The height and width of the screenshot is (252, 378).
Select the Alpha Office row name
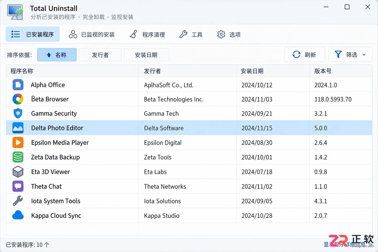pos(48,85)
